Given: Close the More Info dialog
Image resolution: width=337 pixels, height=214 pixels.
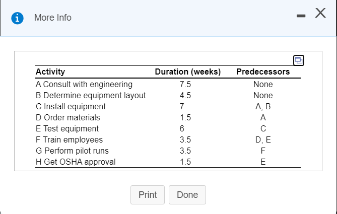Looking at the screenshot, I should click(x=320, y=15).
